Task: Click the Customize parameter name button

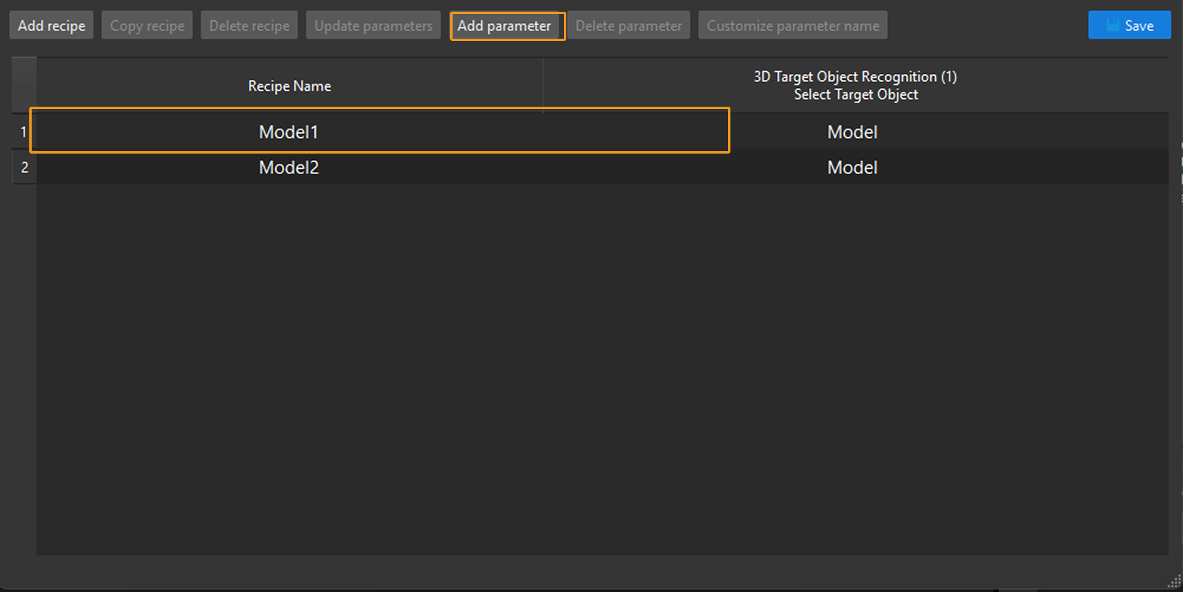Action: [792, 25]
